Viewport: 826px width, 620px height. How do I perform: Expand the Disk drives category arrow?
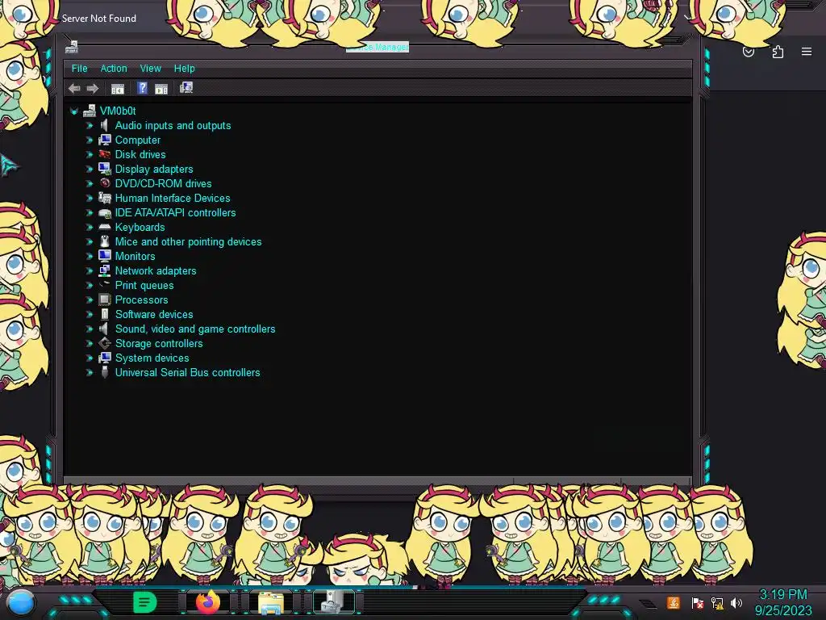click(x=89, y=154)
